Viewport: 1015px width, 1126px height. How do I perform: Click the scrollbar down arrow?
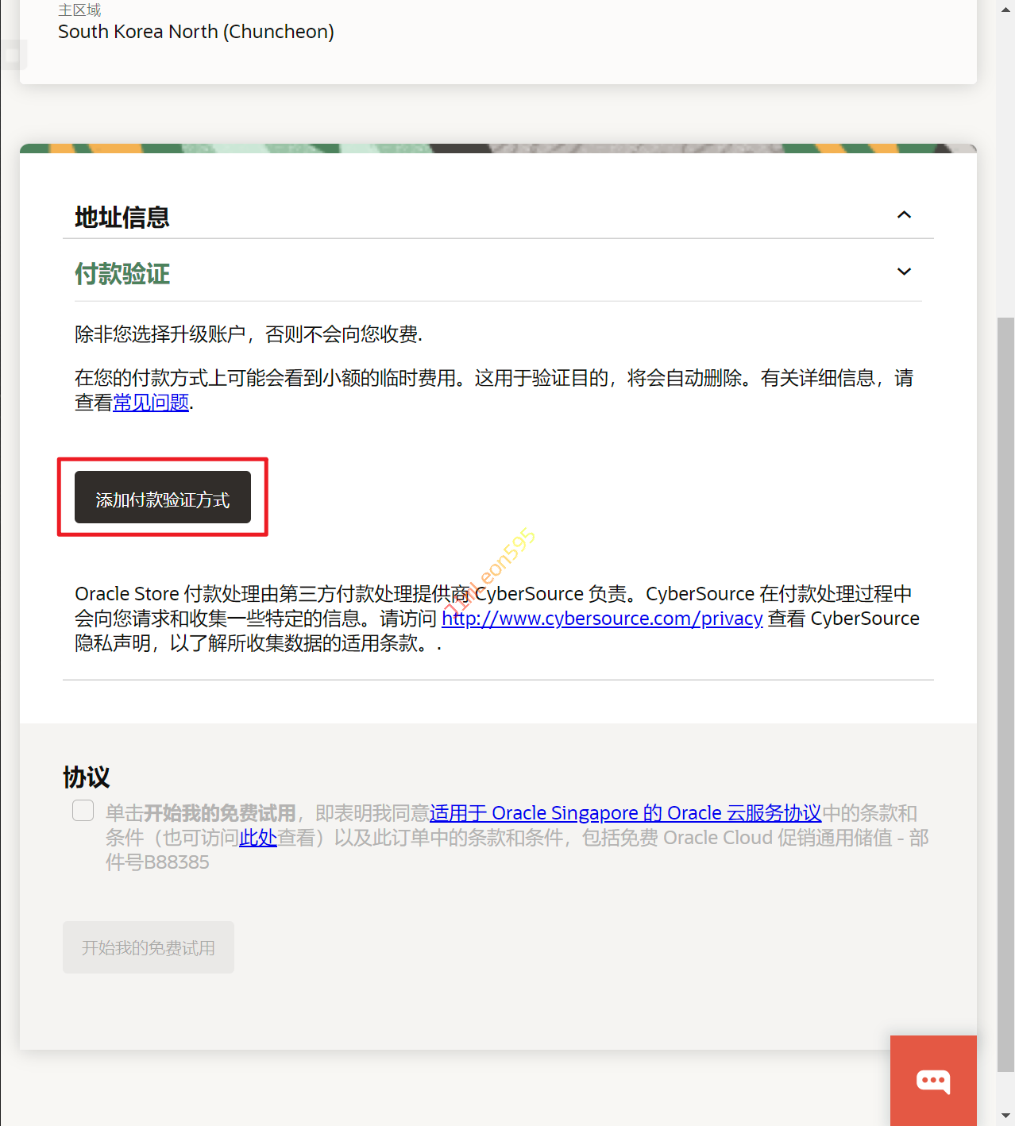tap(1005, 1116)
